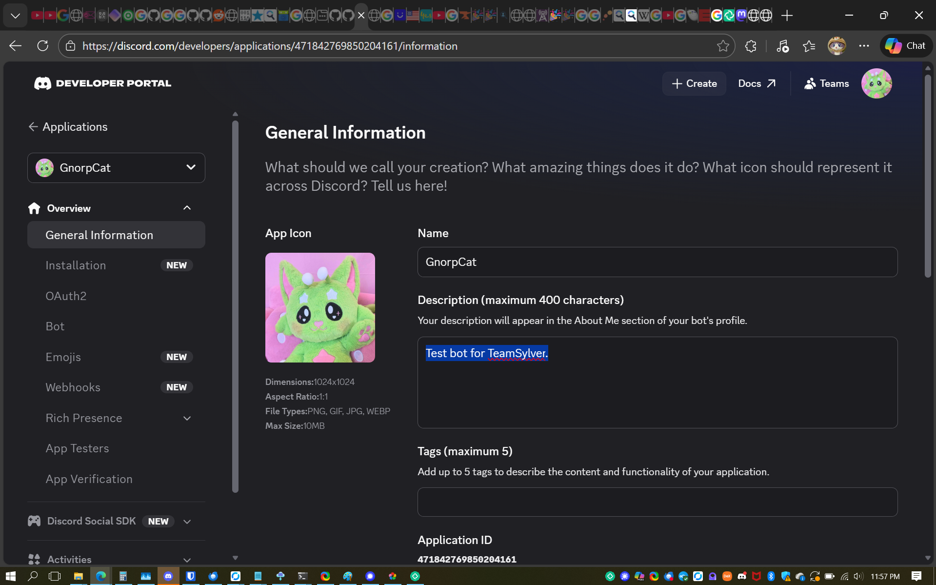Add this page to favorites star
This screenshot has height=585, width=936.
coord(722,46)
